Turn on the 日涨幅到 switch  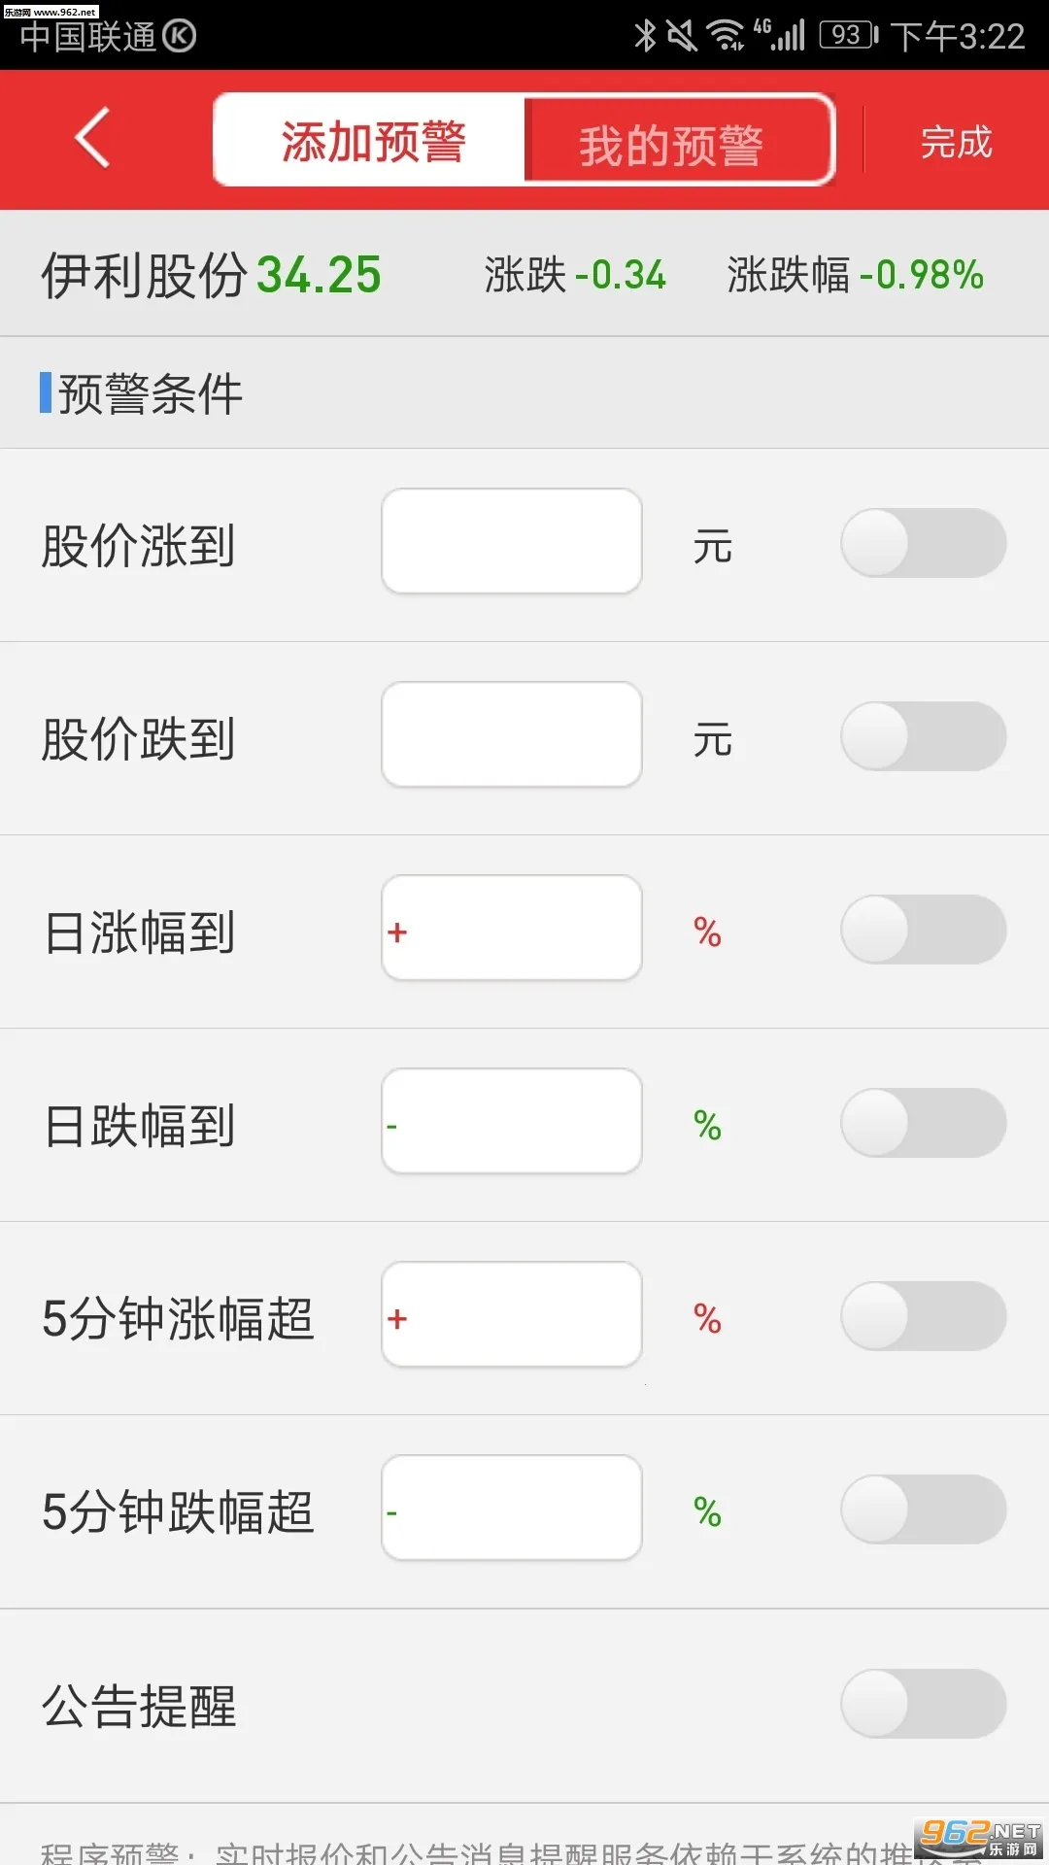[x=923, y=930]
